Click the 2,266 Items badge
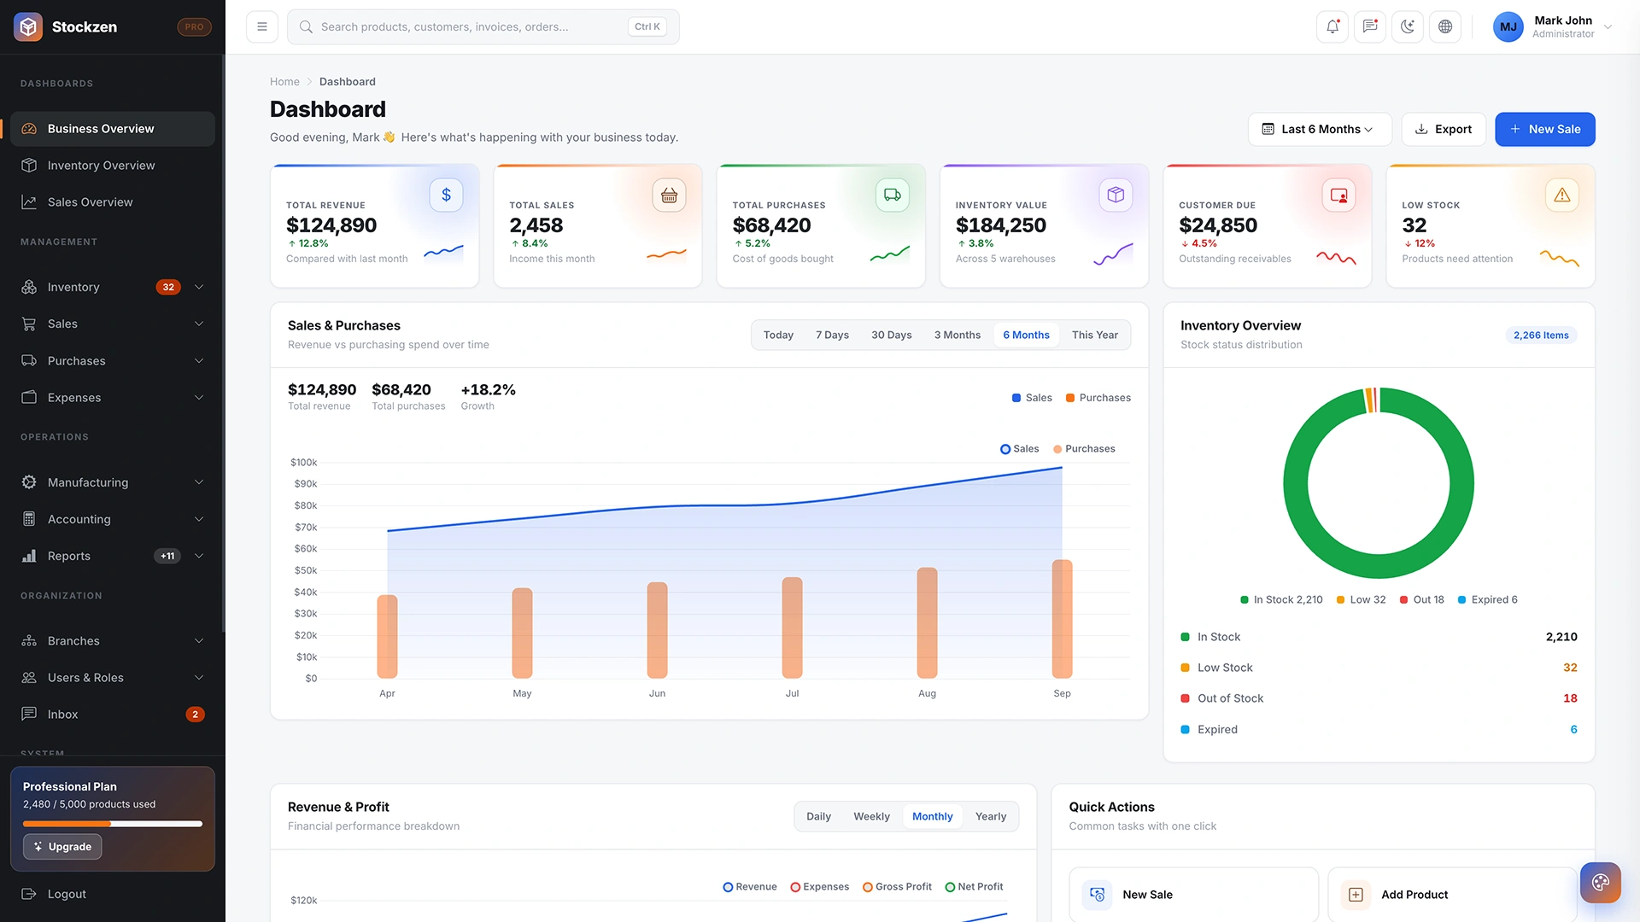The image size is (1640, 922). point(1541,336)
